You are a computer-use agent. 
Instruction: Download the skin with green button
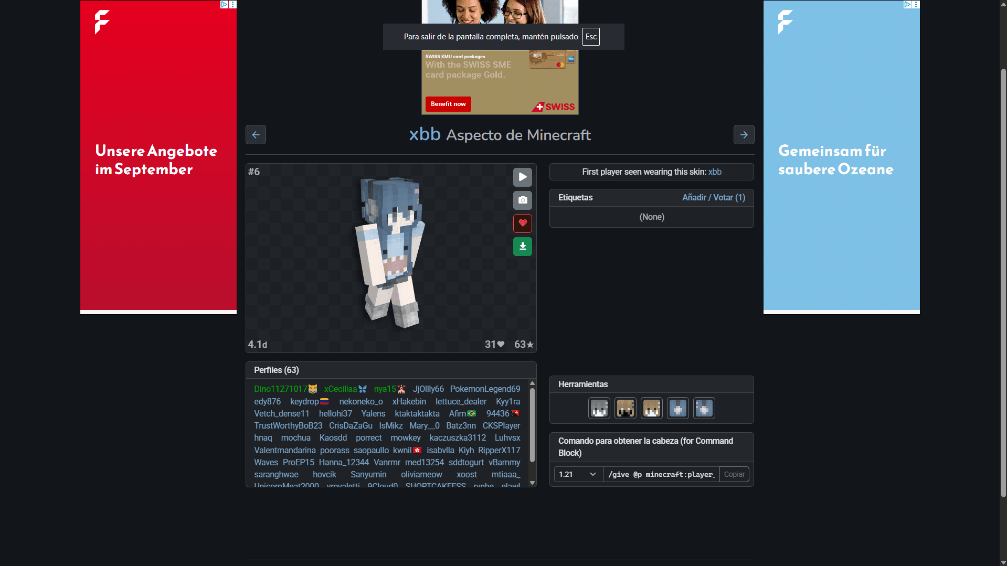(522, 247)
